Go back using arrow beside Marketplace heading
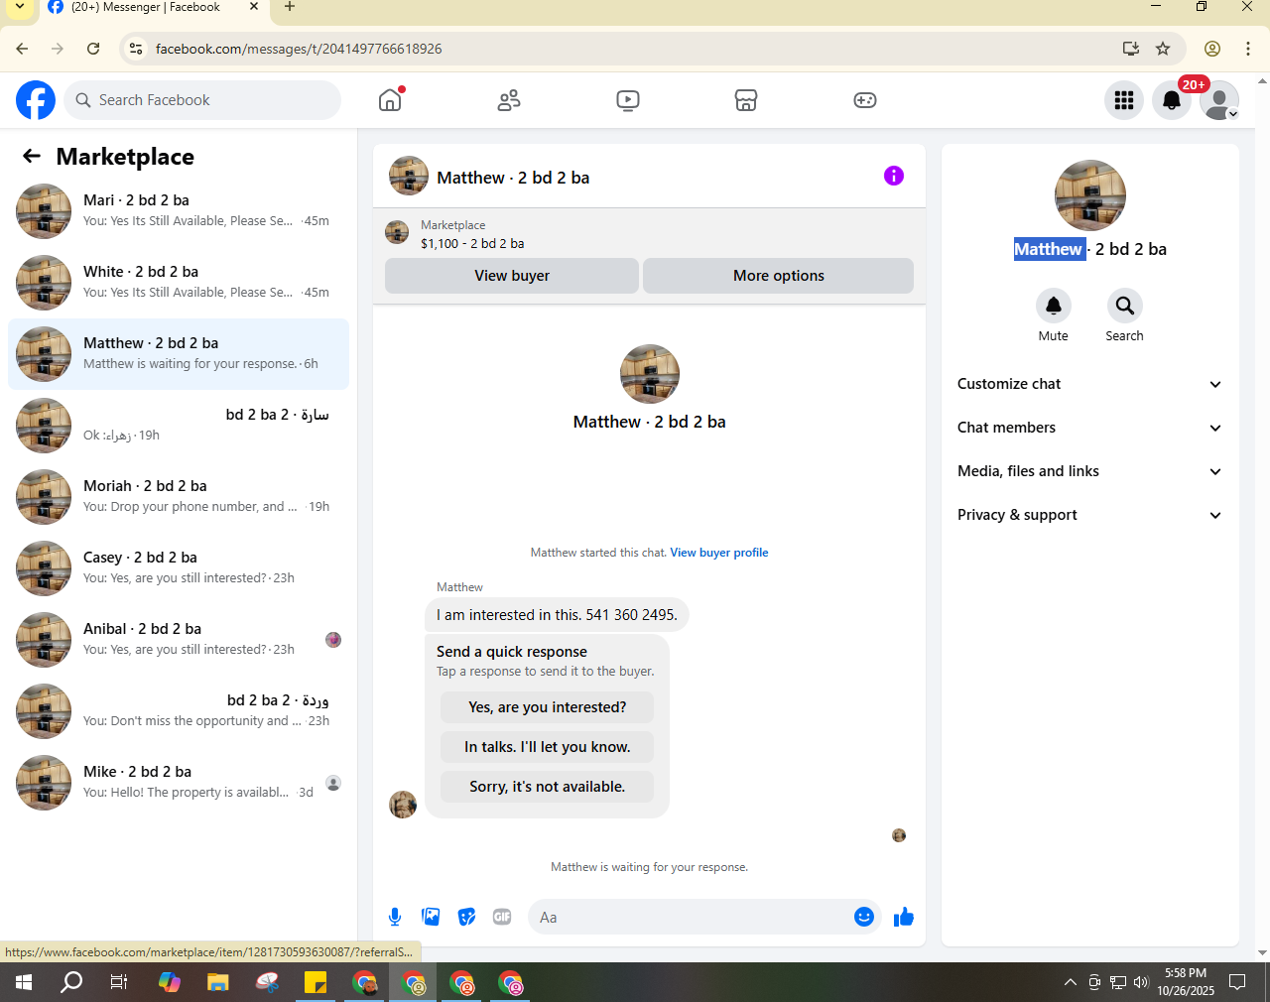The image size is (1270, 1002). (x=32, y=156)
